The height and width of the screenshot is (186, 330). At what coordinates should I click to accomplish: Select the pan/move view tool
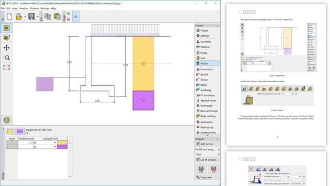pos(7,48)
